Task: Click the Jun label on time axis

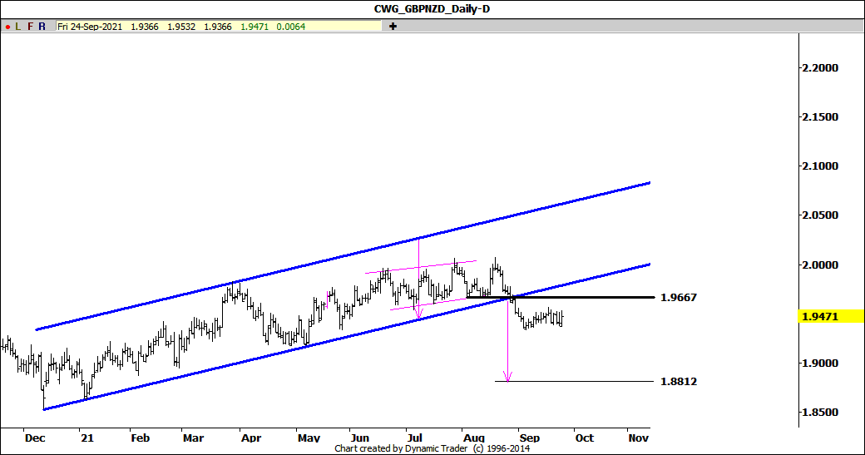Action: [x=359, y=438]
